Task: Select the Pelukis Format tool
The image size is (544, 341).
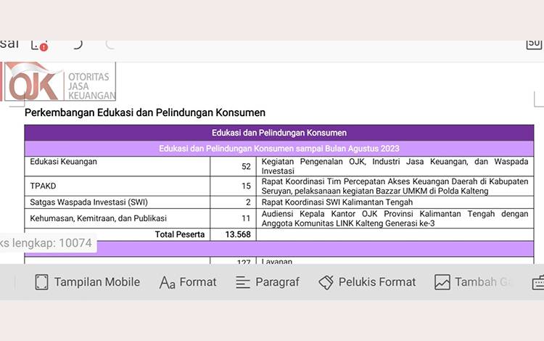Action: click(x=367, y=282)
